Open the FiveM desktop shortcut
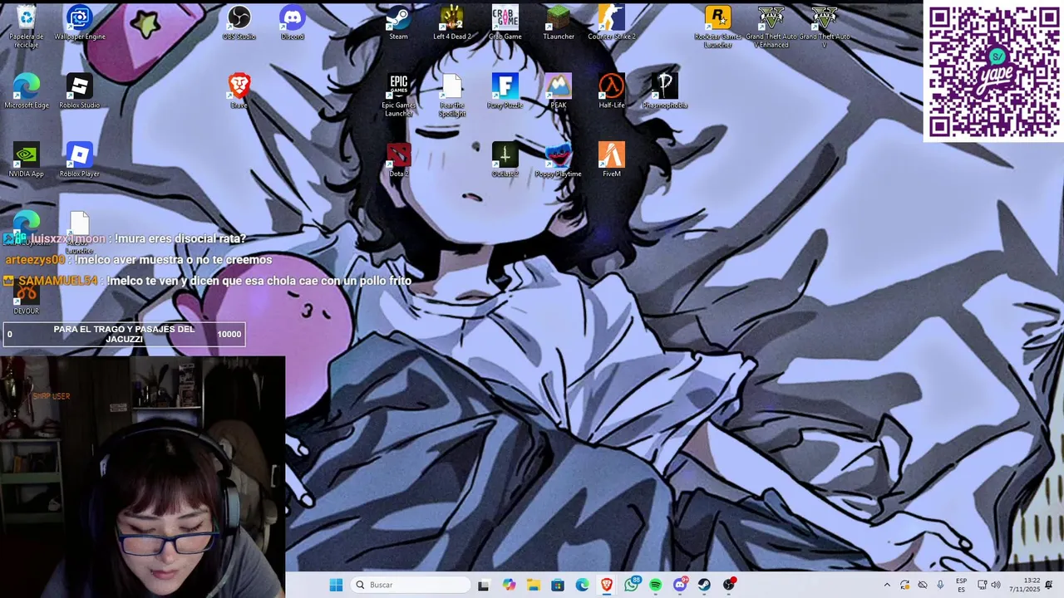1064x598 pixels. pos(612,159)
